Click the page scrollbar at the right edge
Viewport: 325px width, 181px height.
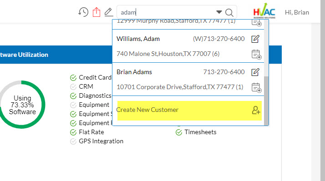tap(323, 90)
